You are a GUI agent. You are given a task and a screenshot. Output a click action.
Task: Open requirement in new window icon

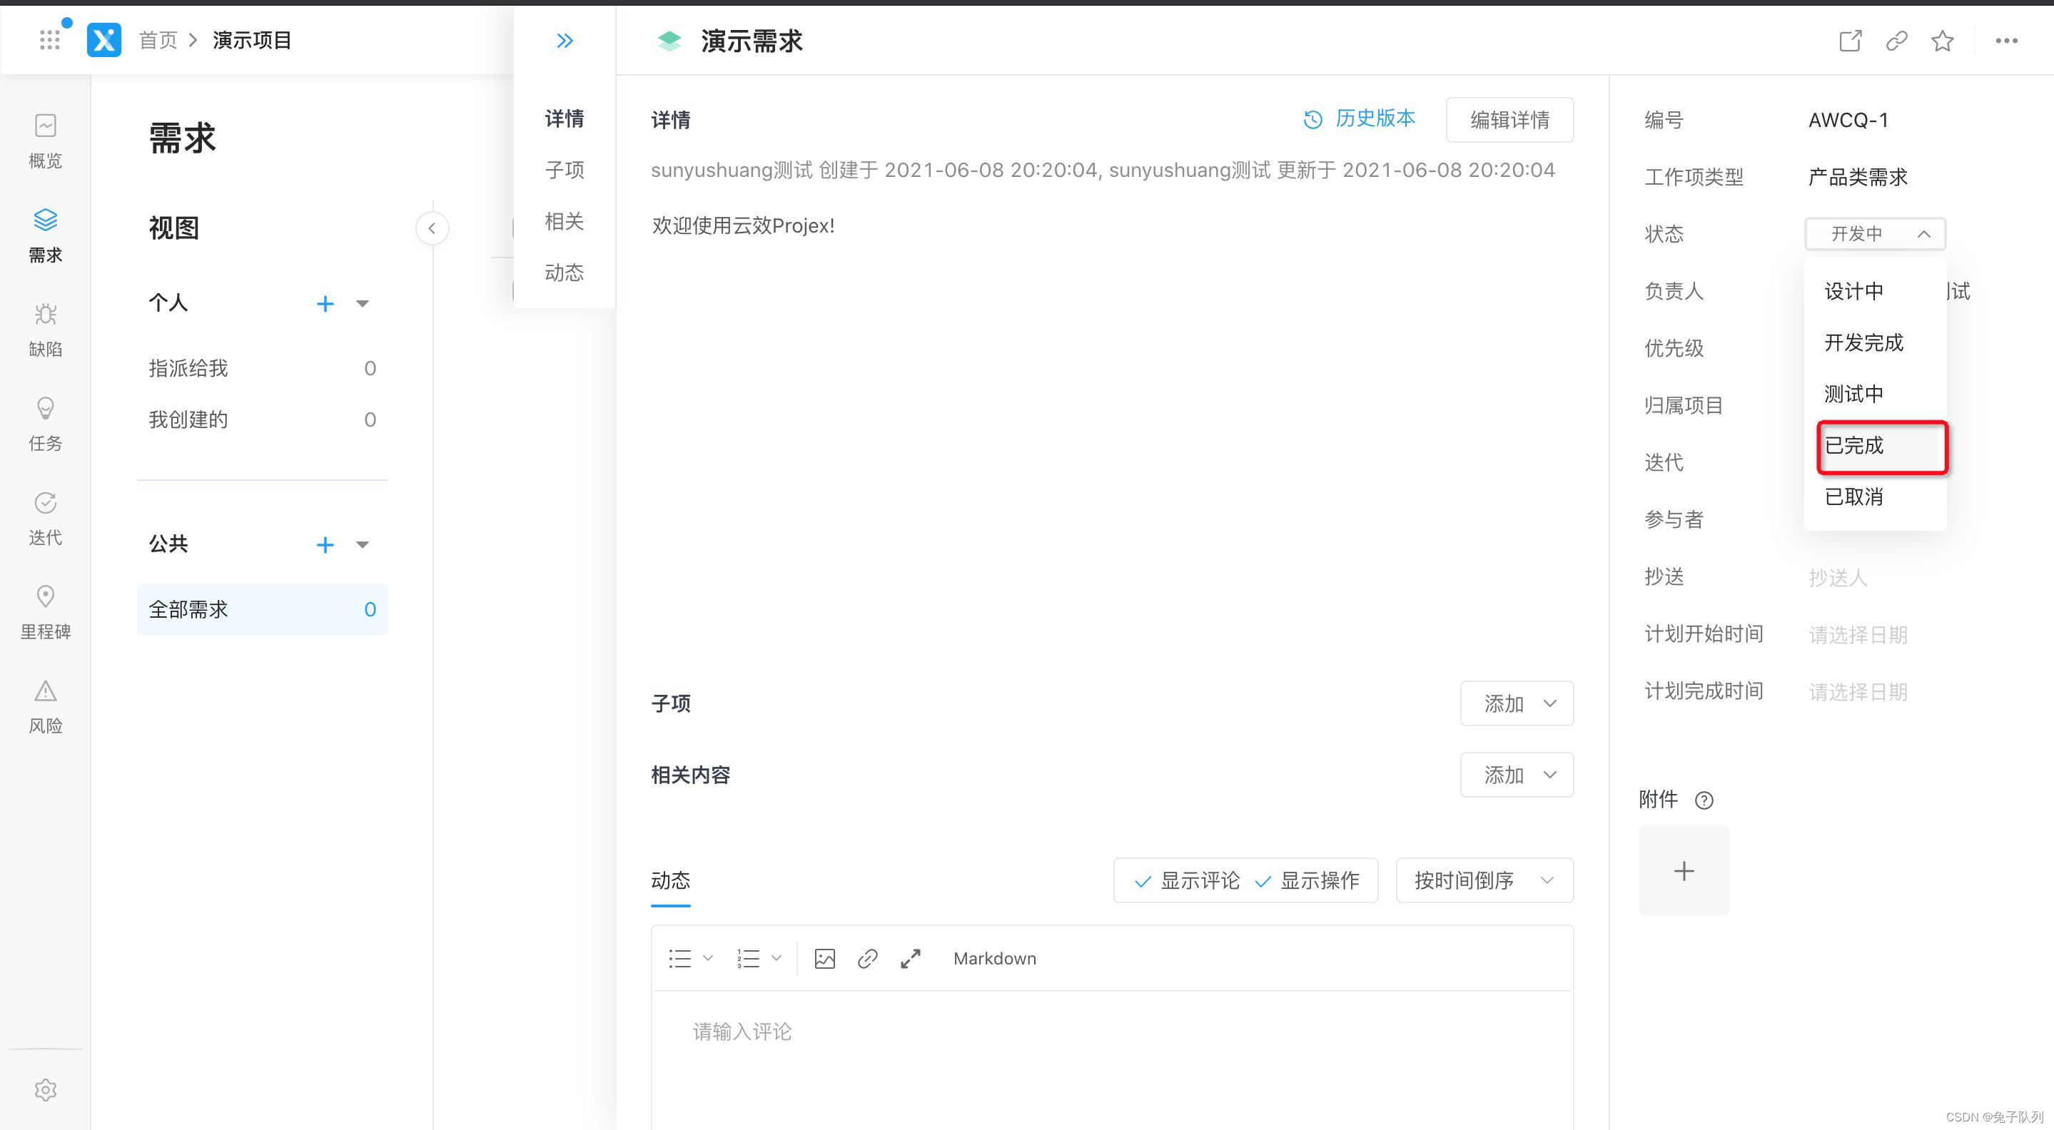click(x=1850, y=41)
